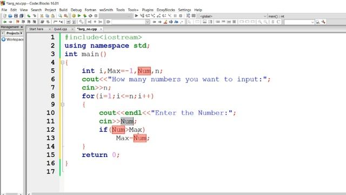Click the Match case Aa icon

(x=176, y=22)
